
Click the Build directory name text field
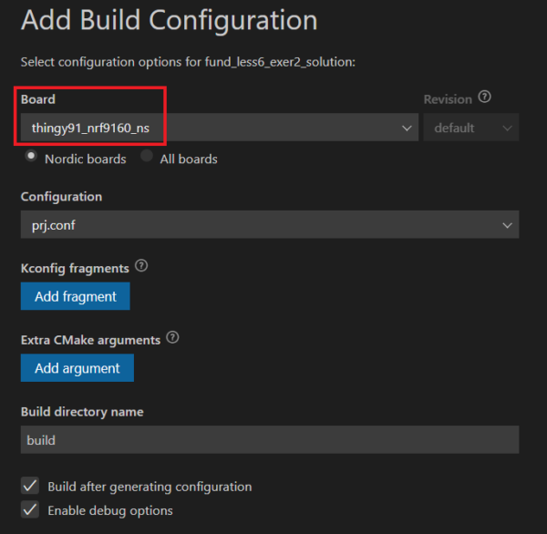coord(270,440)
